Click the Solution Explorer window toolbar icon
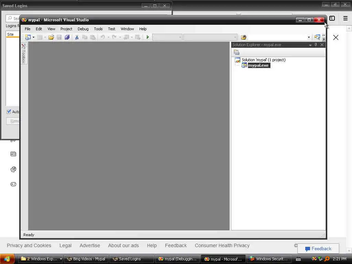The height and width of the screenshot is (264, 352). tap(317, 37)
